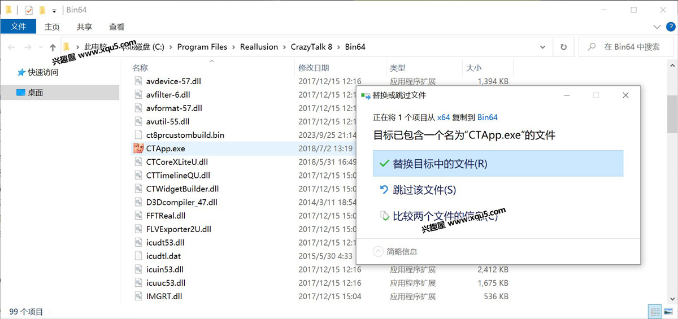Click the 在 Bin64 中搜索 search box
The height and width of the screenshot is (319, 678).
coord(626,47)
